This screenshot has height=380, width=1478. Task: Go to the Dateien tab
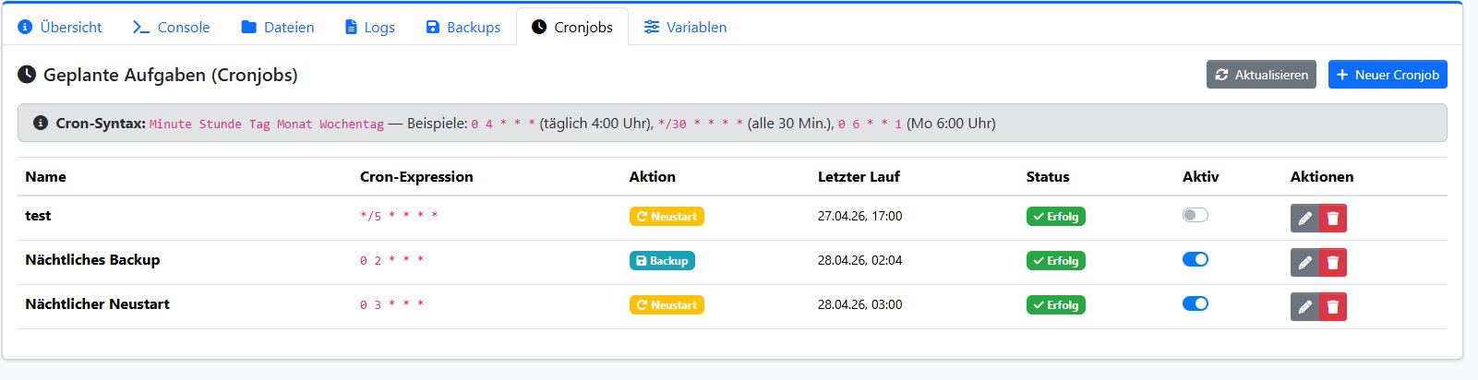point(278,27)
